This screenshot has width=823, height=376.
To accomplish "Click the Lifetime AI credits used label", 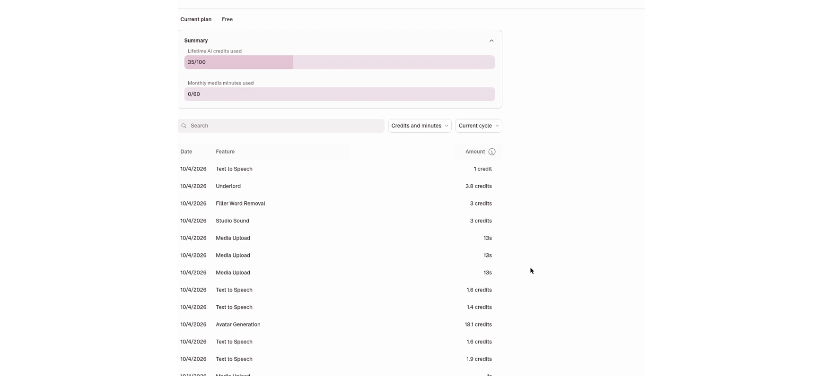I will coord(215,51).
